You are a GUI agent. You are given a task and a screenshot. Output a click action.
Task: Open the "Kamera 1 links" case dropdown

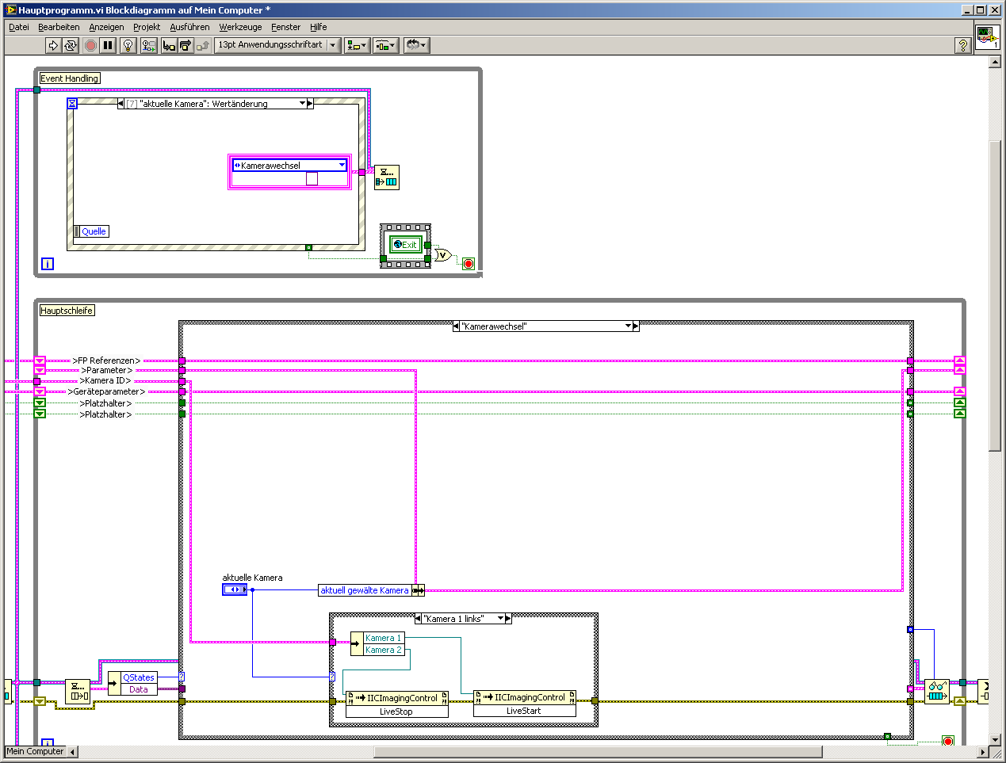click(x=500, y=619)
